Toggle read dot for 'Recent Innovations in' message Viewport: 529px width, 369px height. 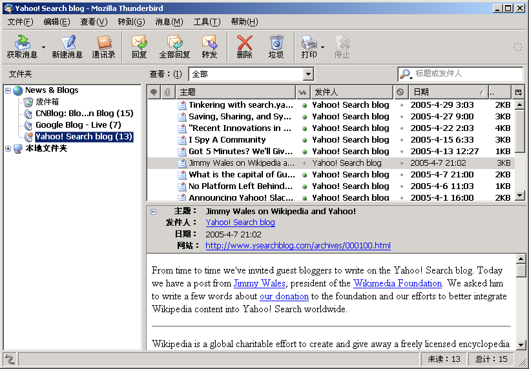click(x=304, y=128)
